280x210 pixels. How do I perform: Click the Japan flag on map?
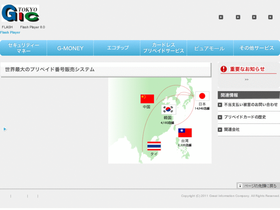[202, 96]
